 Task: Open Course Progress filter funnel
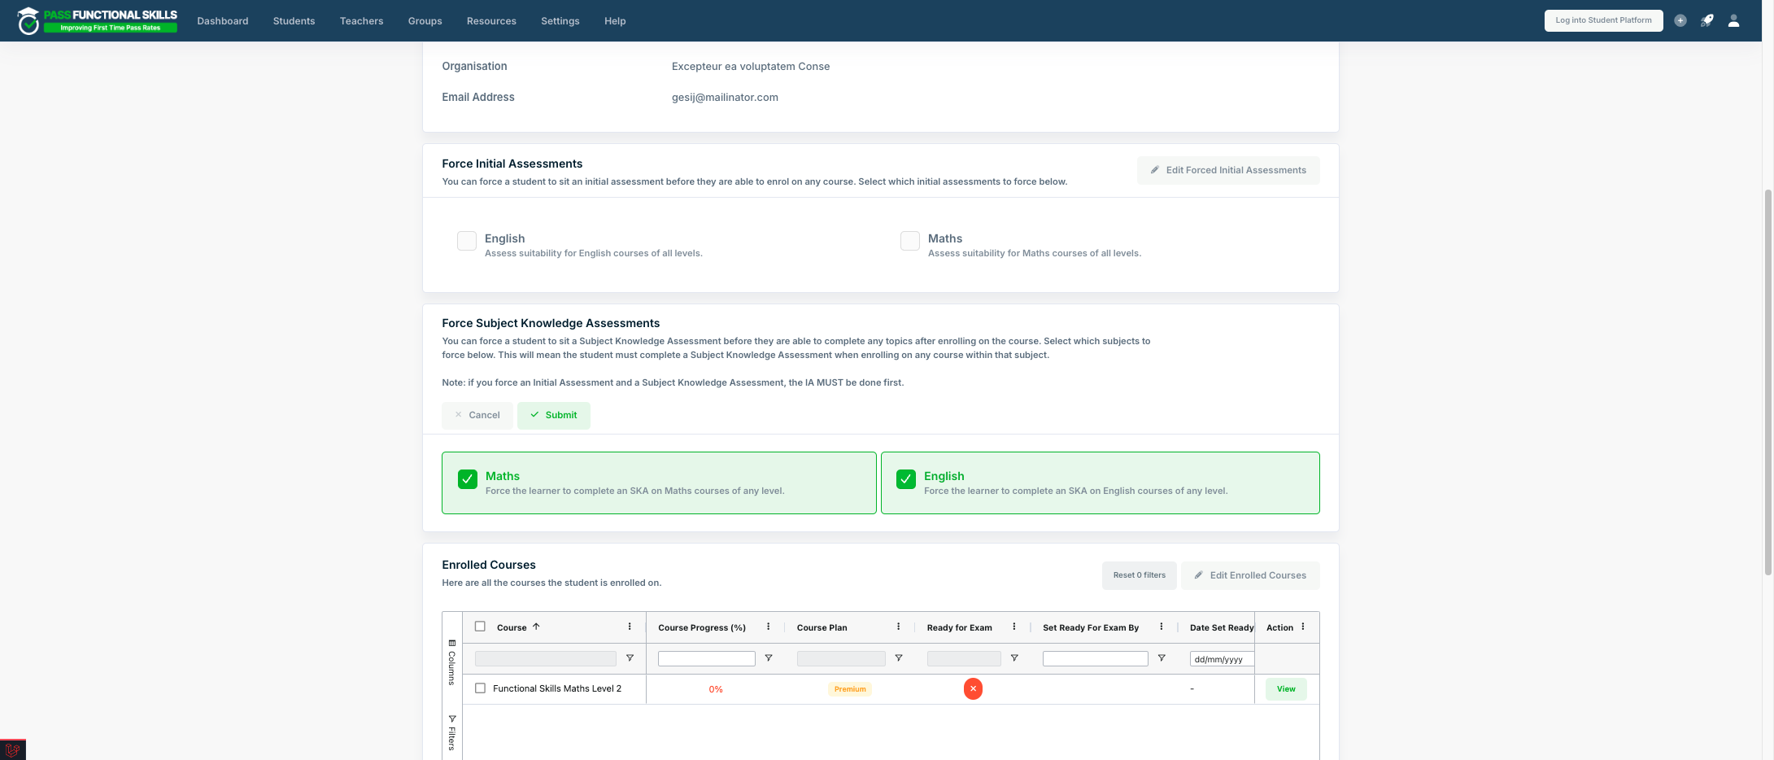(768, 658)
